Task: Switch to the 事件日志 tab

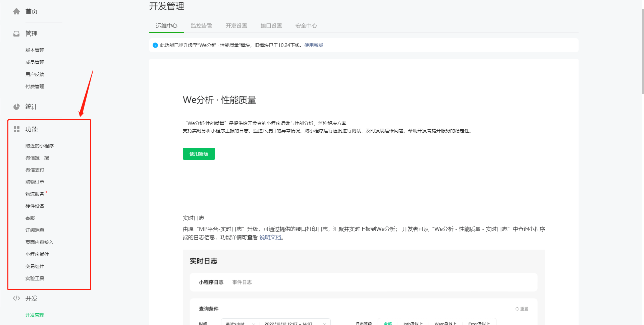Action: [242, 282]
